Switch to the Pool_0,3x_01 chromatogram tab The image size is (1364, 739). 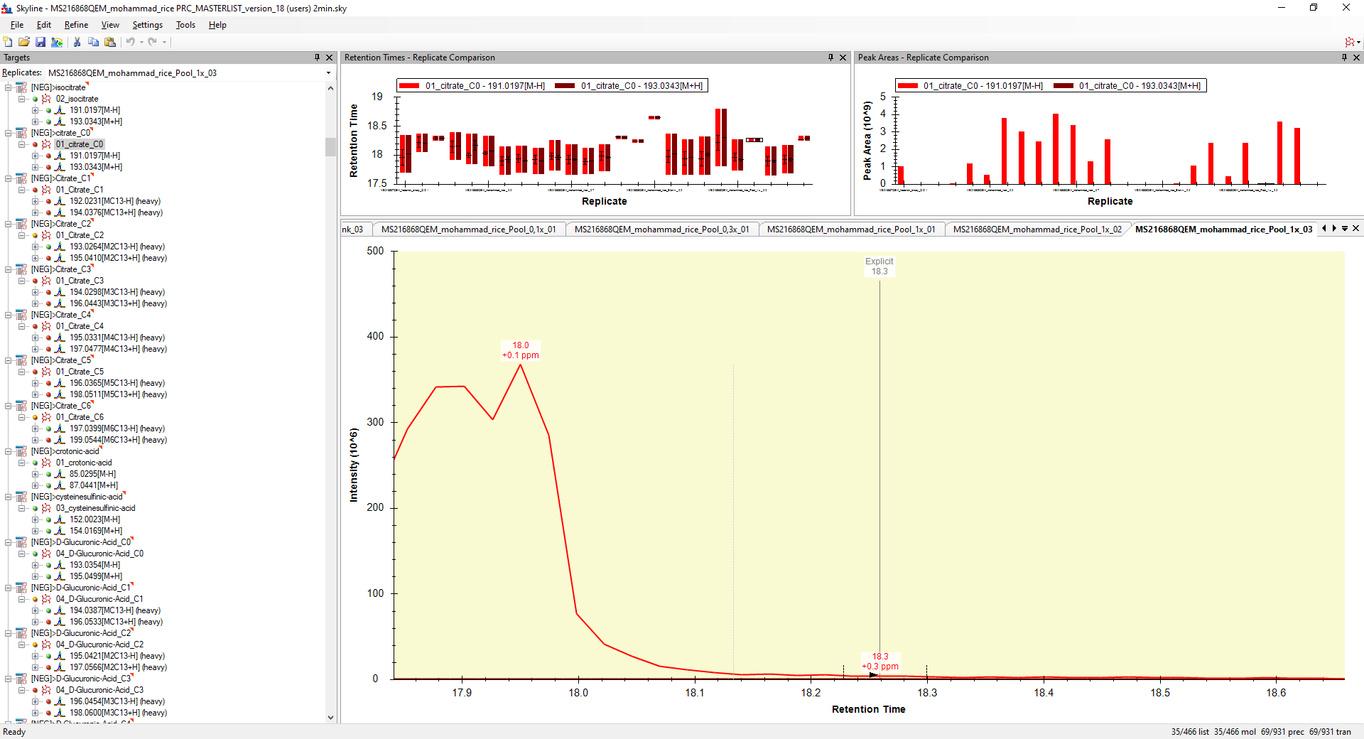661,230
